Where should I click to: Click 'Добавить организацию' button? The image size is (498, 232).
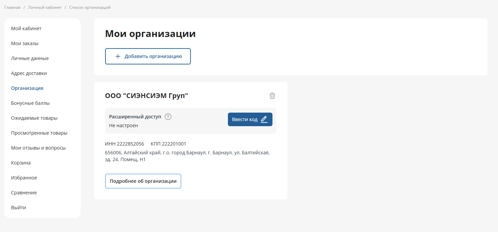148,56
